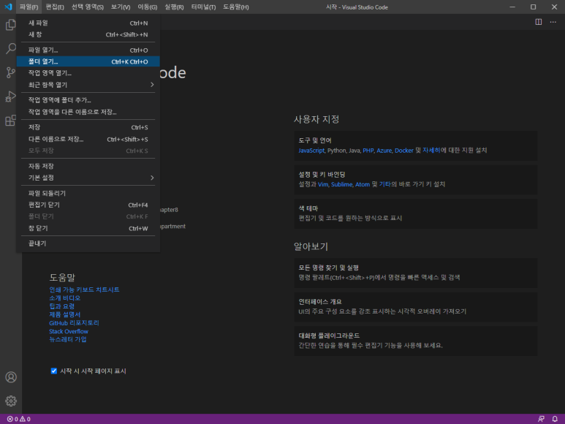Select '창 닫기' menu entry
This screenshot has height=424, width=565.
click(x=88, y=228)
